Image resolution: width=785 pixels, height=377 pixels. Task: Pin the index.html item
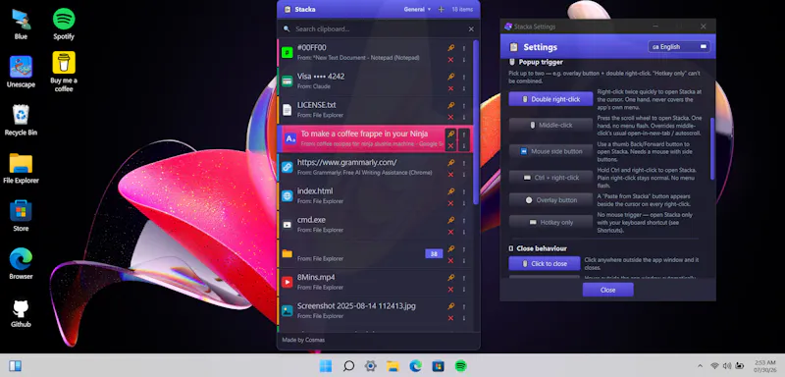[x=450, y=191]
